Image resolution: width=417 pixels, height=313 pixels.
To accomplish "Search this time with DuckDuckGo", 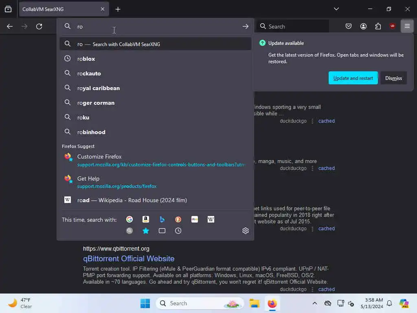I will (178, 219).
